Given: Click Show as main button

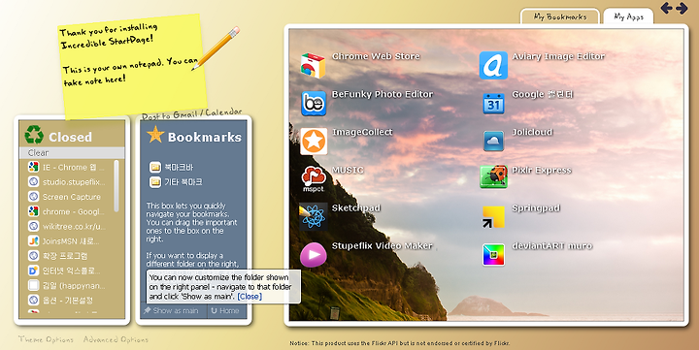Looking at the screenshot, I should coord(171,311).
